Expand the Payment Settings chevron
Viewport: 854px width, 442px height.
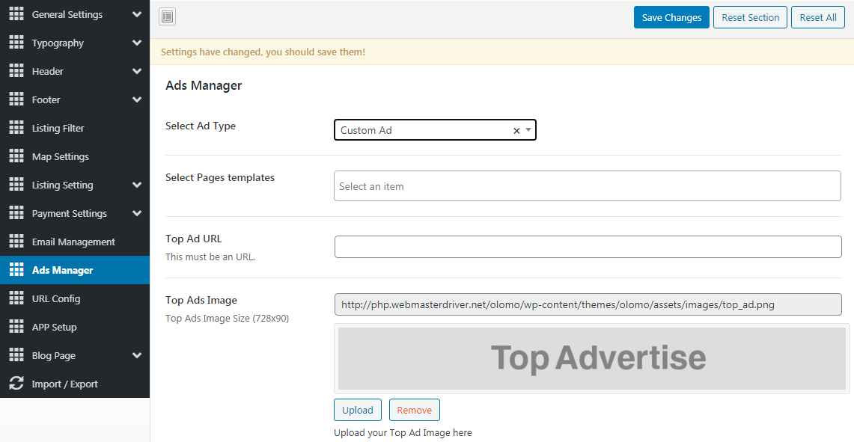pyautogui.click(x=137, y=214)
